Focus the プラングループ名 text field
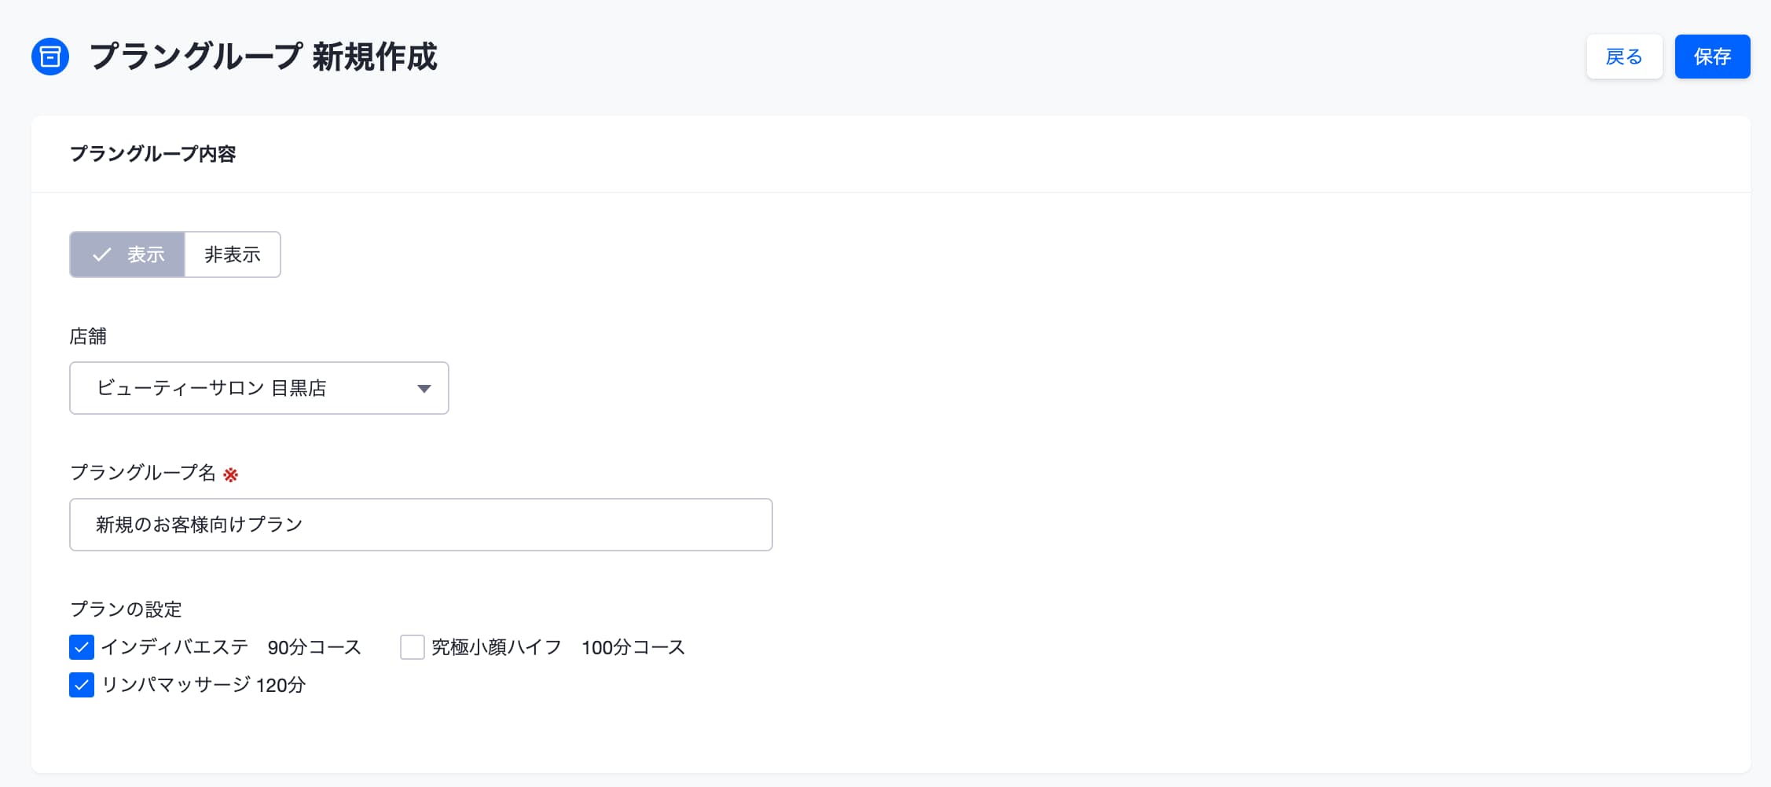Screen dimensions: 1771x787 421,525
